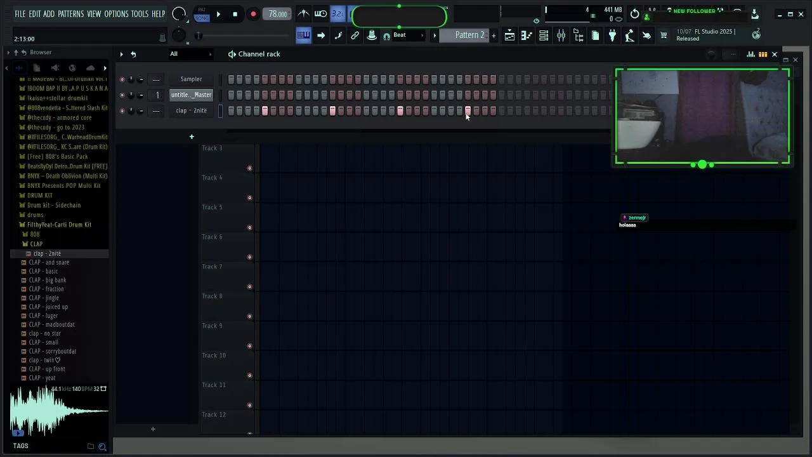Add a channel with plus button
Screen dimensions: 812x457
coord(192,136)
